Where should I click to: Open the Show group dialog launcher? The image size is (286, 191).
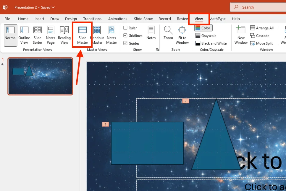point(157,50)
